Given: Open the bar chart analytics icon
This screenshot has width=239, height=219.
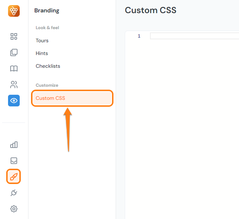Looking at the screenshot, I should 14,145.
